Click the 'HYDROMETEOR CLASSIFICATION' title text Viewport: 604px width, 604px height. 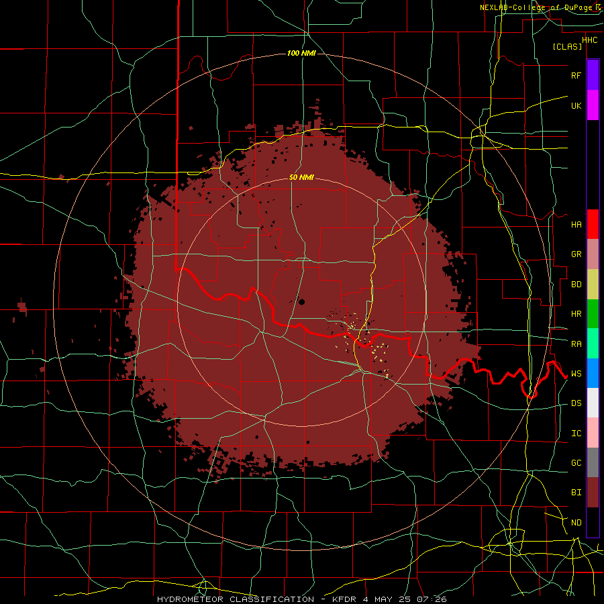click(x=236, y=599)
